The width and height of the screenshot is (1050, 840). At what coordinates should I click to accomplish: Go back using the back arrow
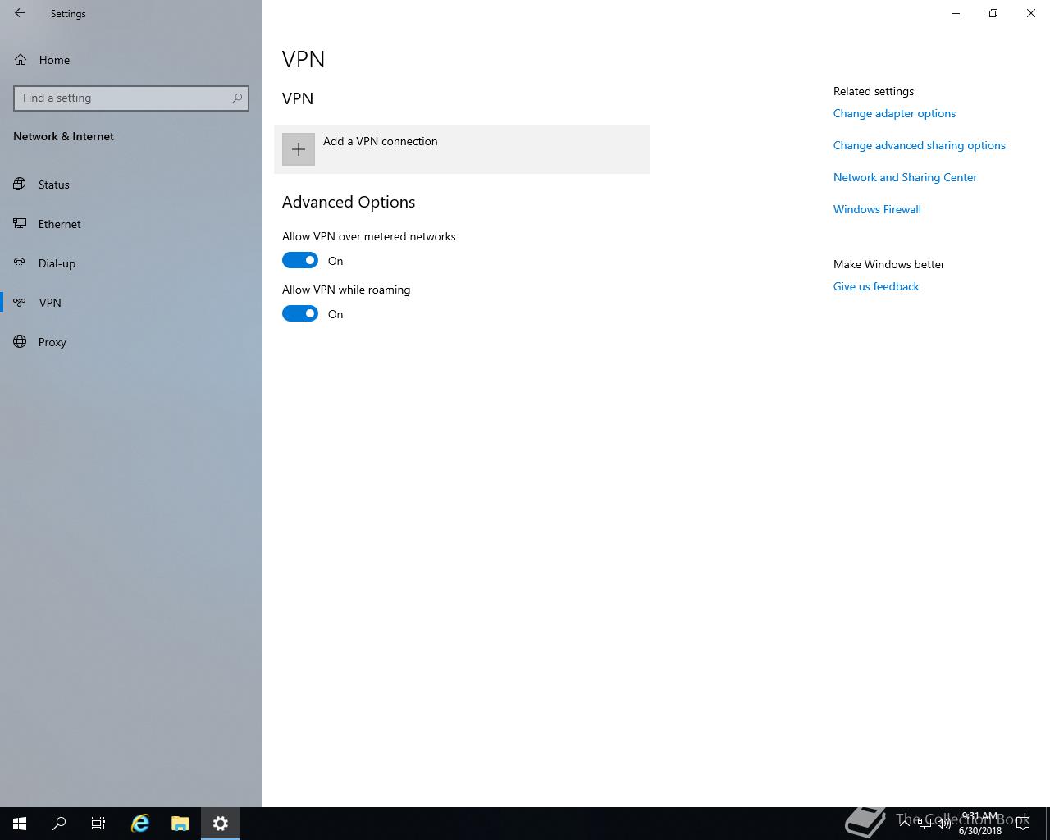[20, 13]
